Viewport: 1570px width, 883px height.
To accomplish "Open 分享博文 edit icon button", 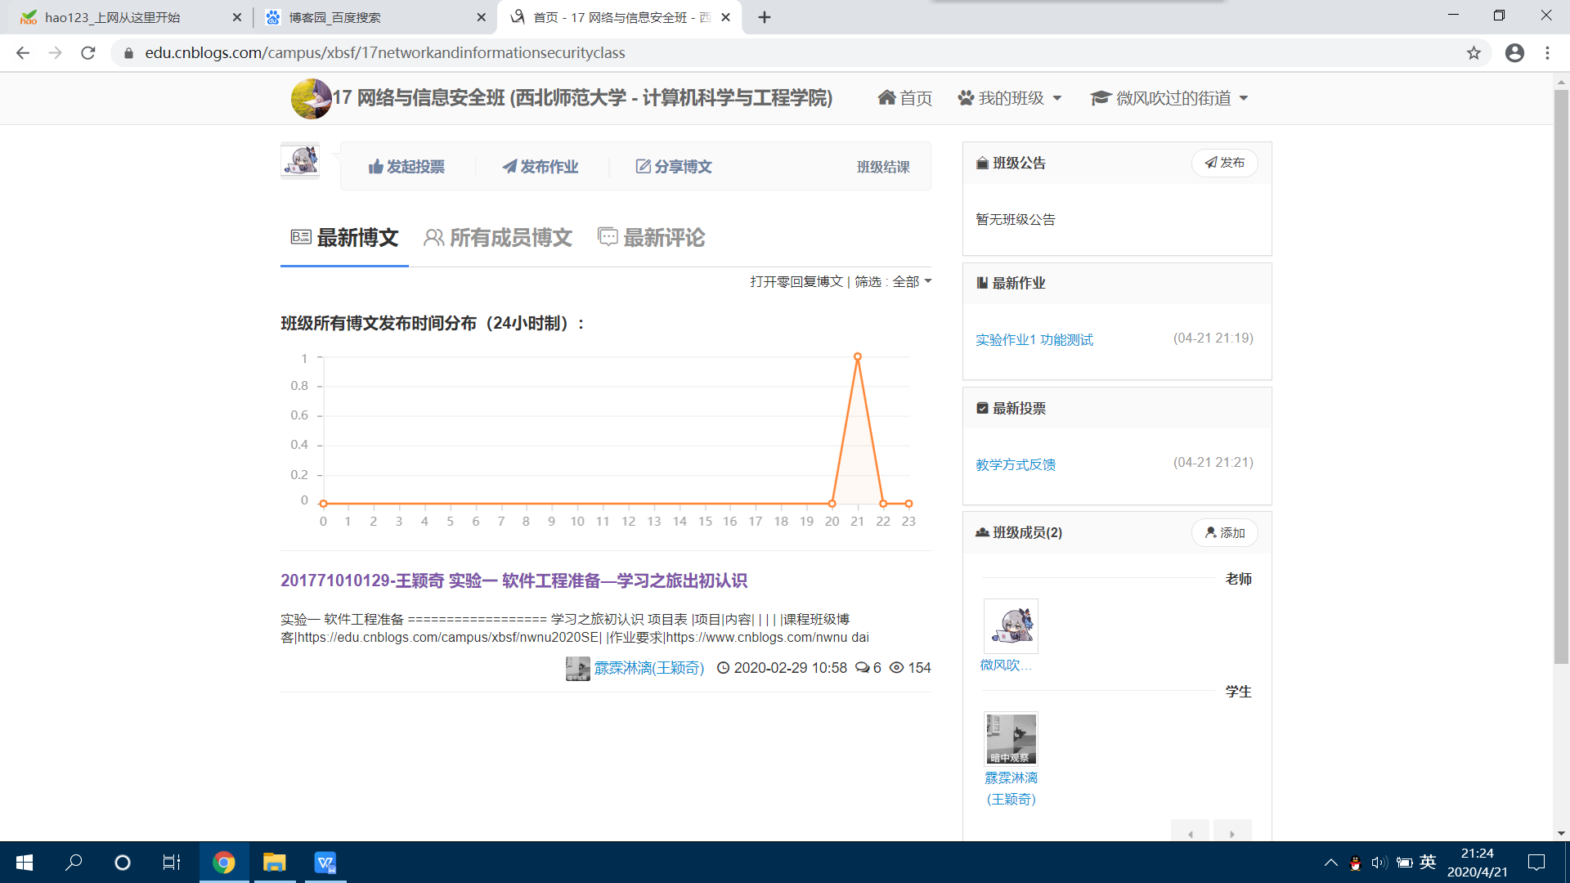I will point(673,167).
